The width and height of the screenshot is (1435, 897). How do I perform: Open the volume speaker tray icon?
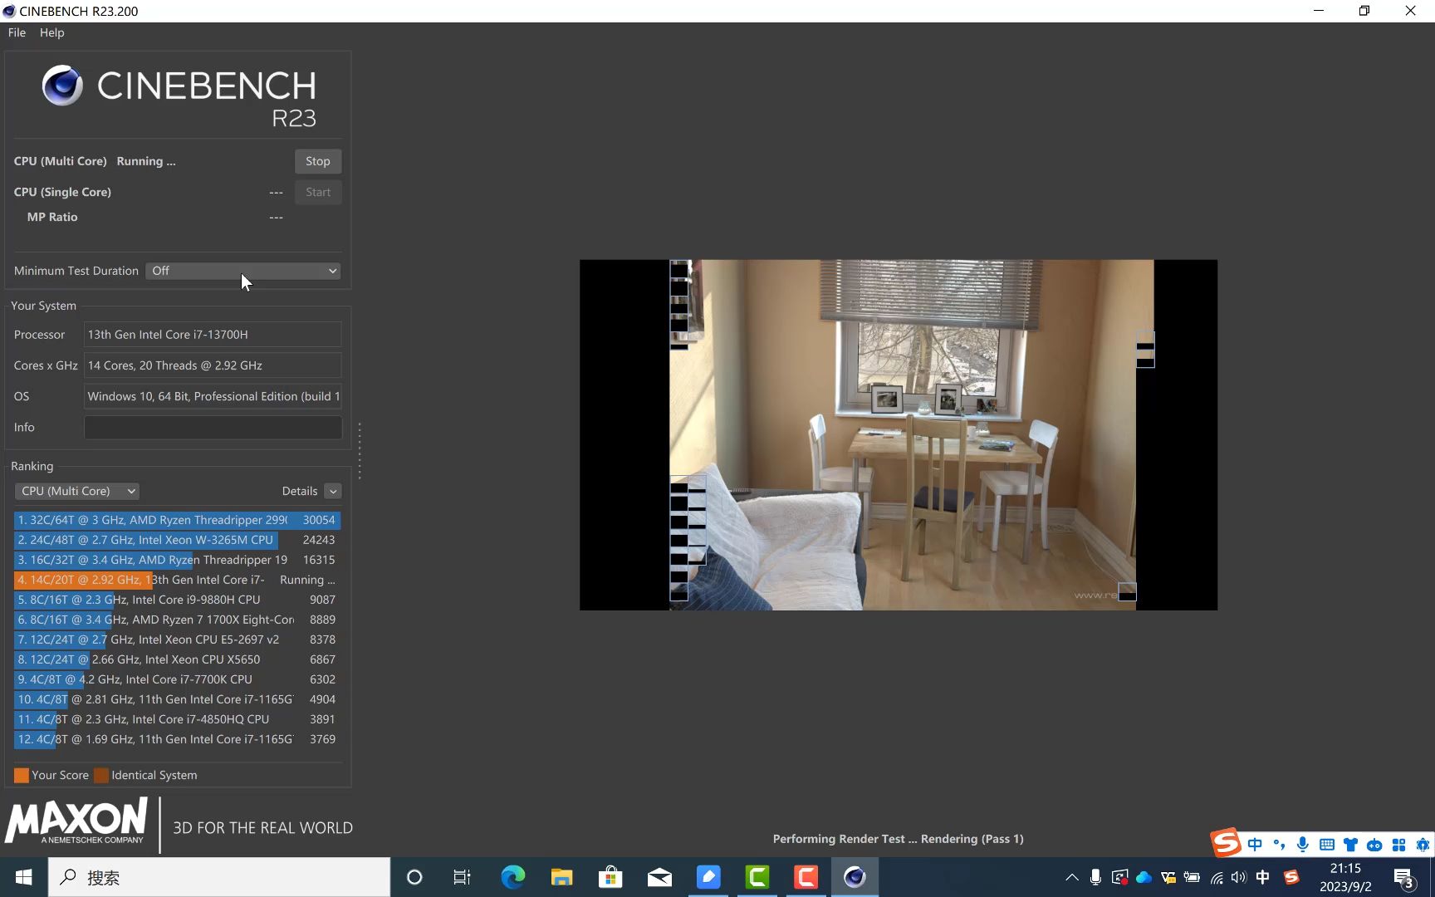(1240, 877)
